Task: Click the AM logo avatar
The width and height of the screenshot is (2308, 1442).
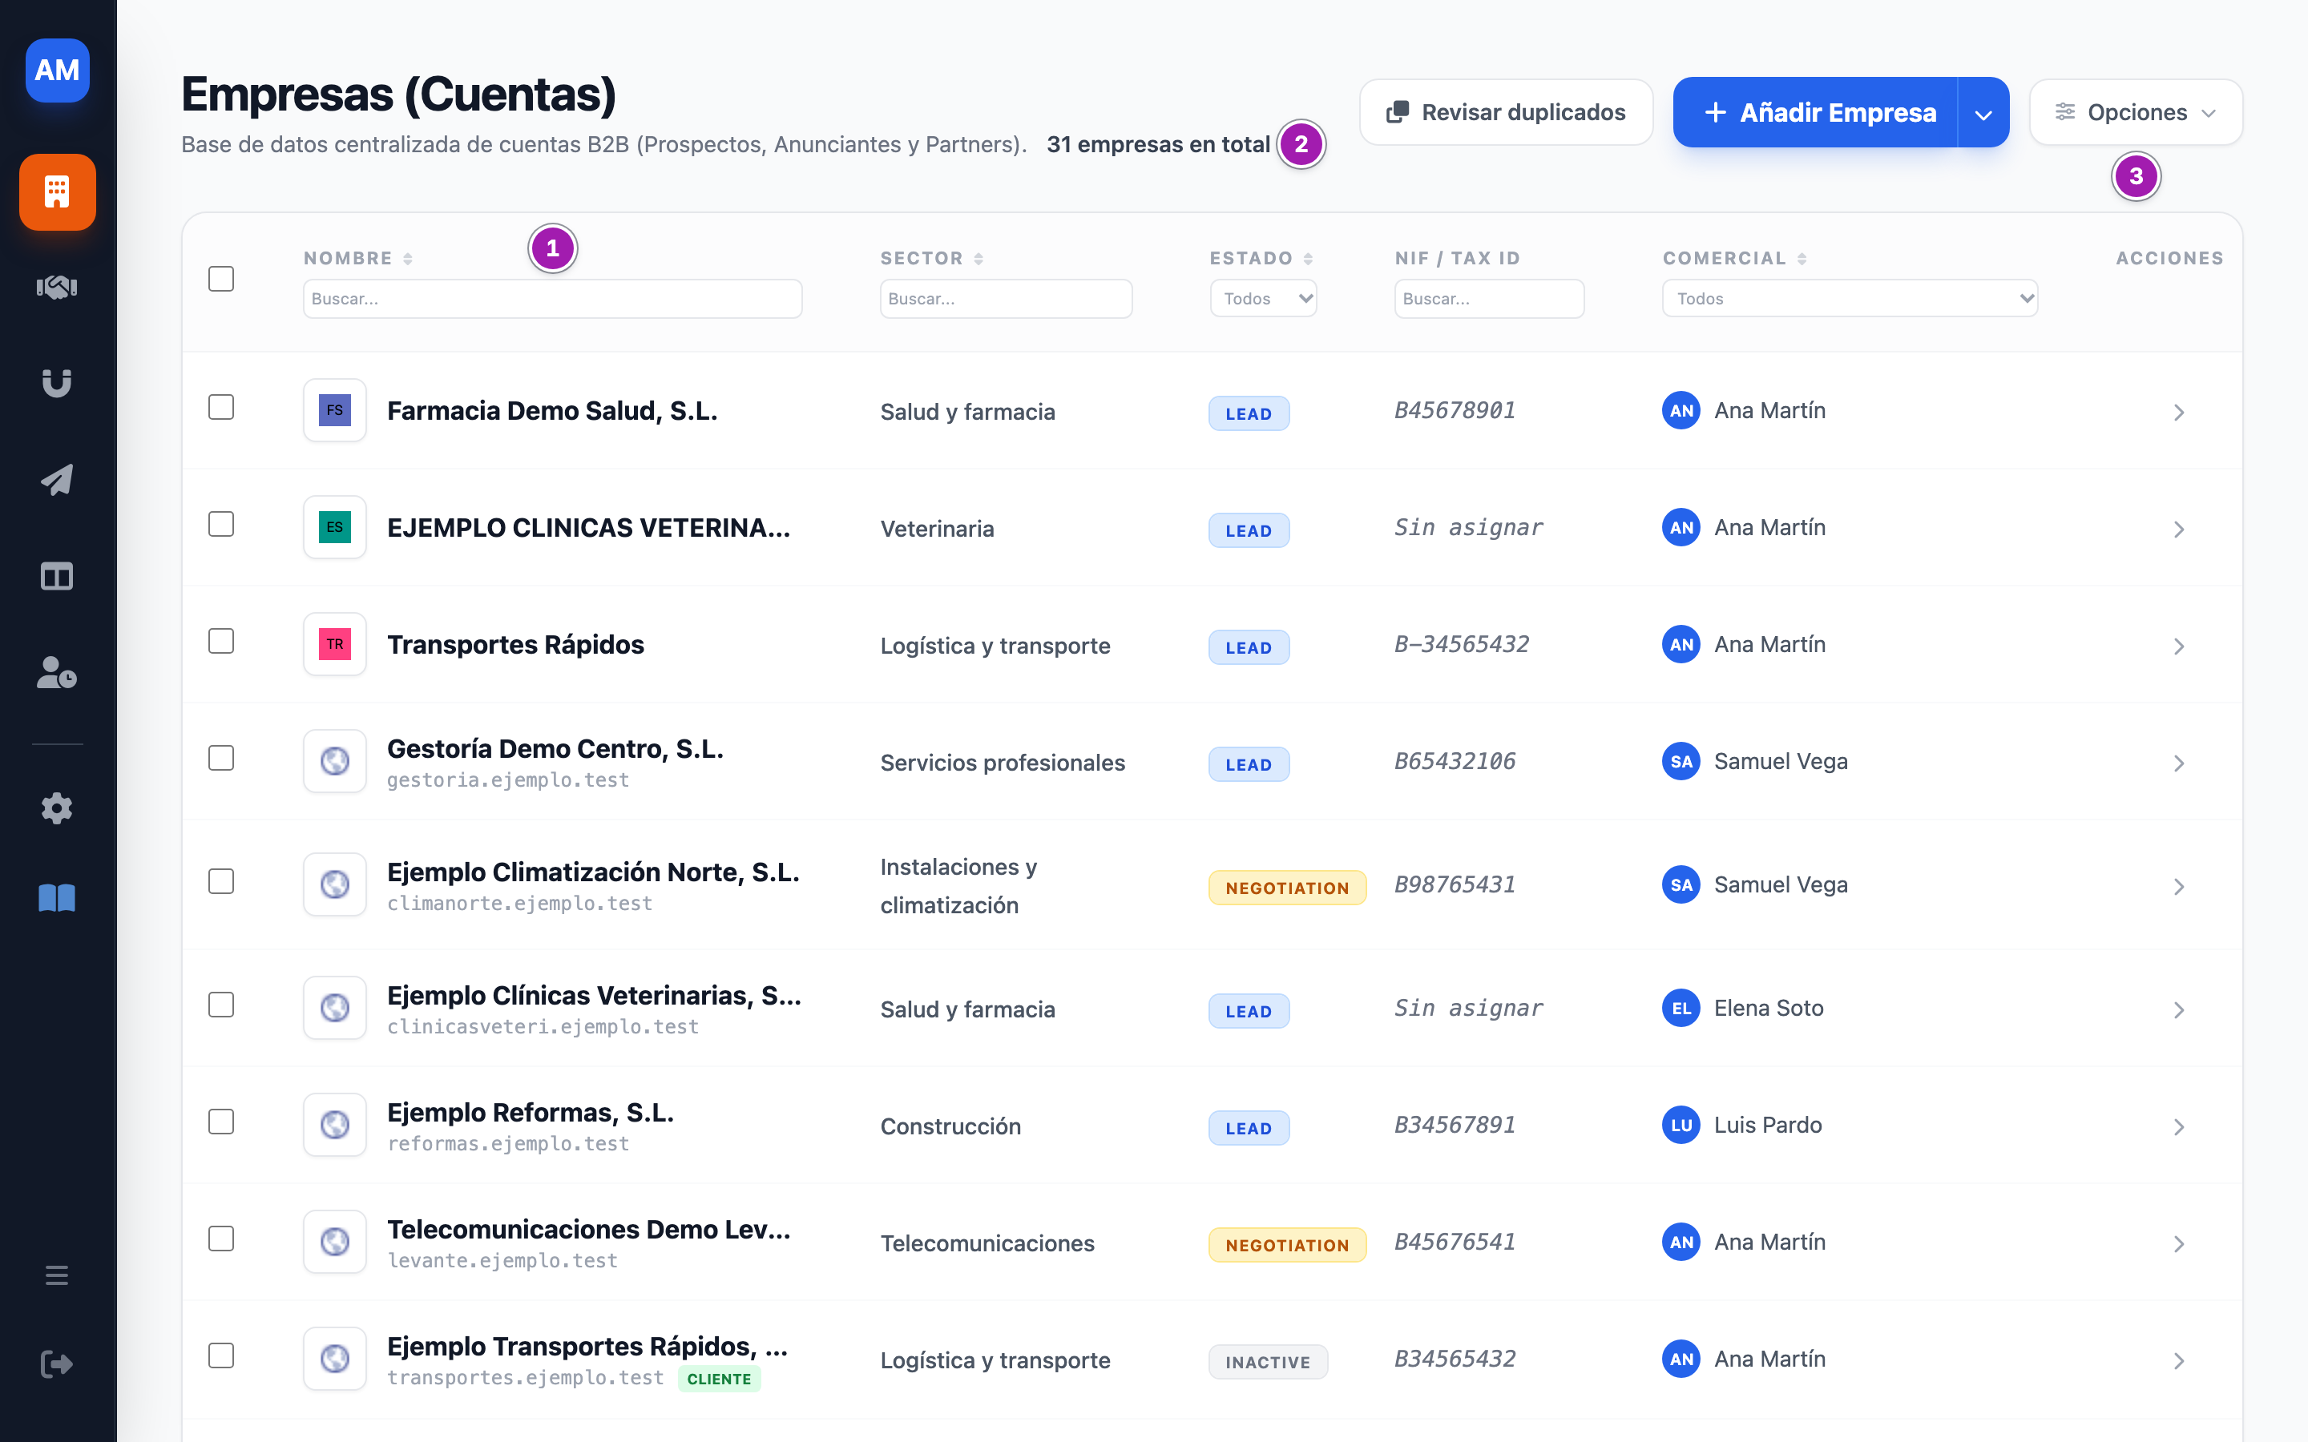Action: pyautogui.click(x=57, y=70)
